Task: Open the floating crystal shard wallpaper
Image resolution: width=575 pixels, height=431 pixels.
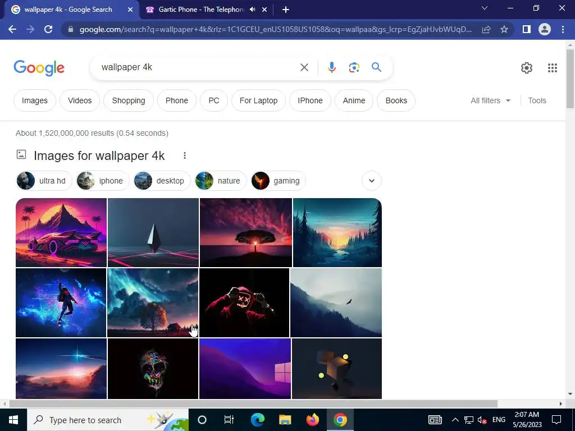Action: (153, 232)
